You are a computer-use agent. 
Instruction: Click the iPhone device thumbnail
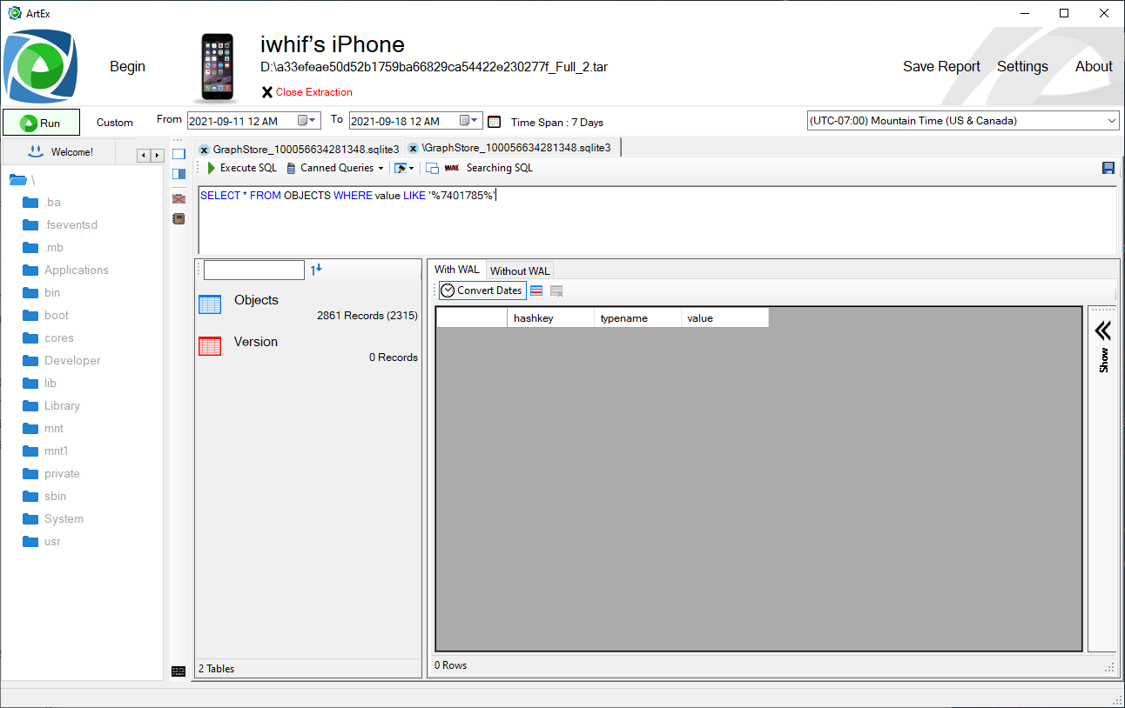tap(217, 68)
